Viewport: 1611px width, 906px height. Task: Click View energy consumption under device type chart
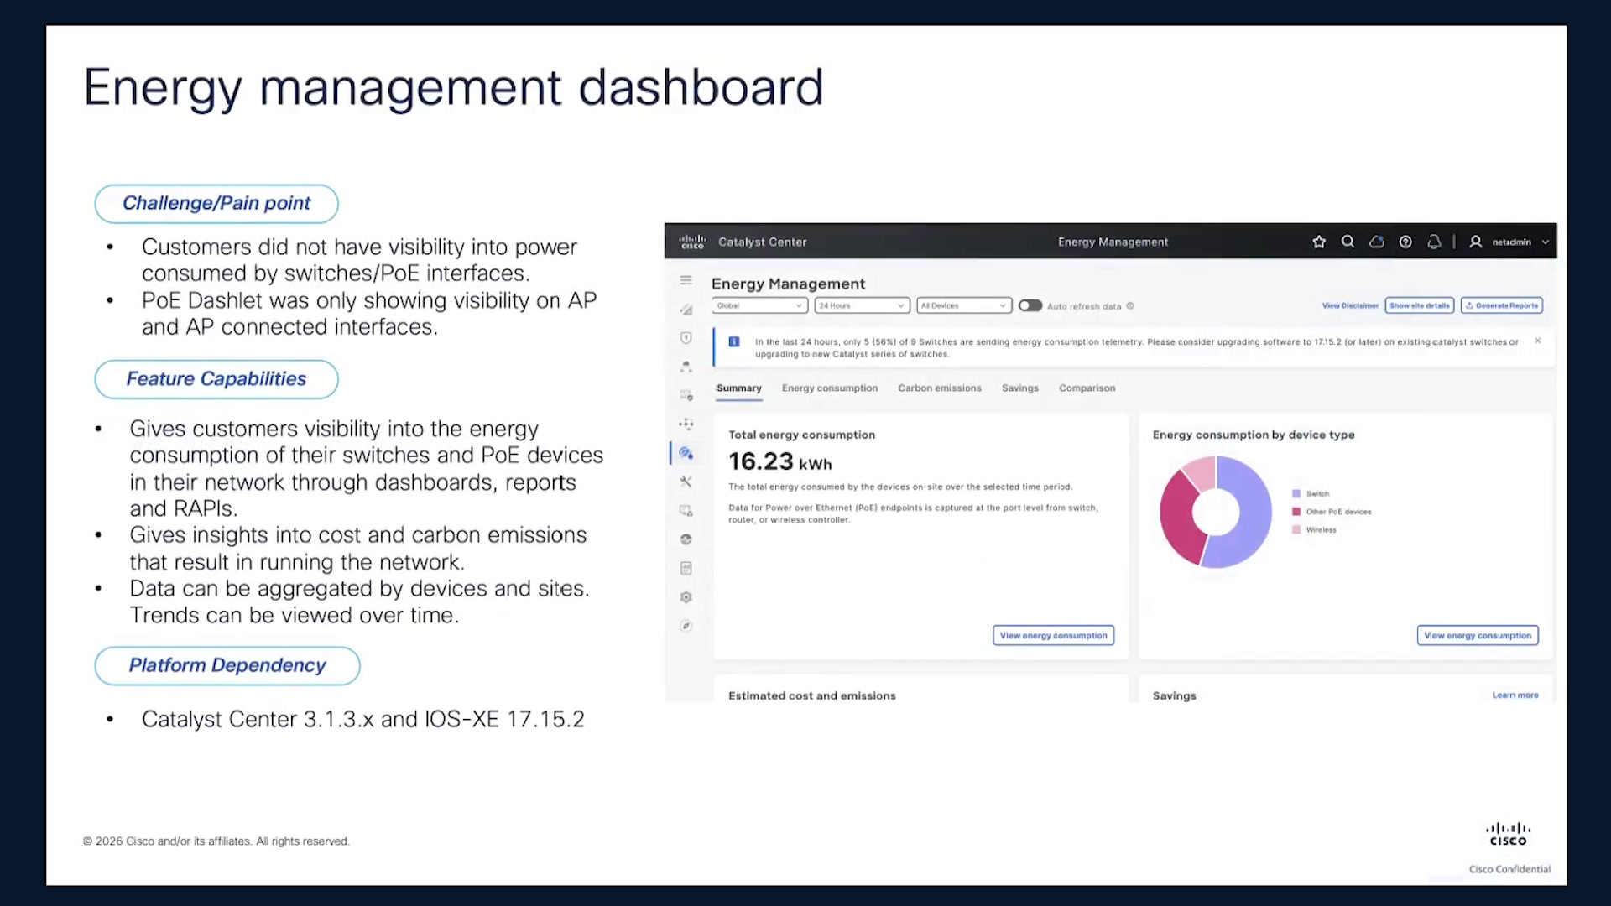(x=1478, y=635)
